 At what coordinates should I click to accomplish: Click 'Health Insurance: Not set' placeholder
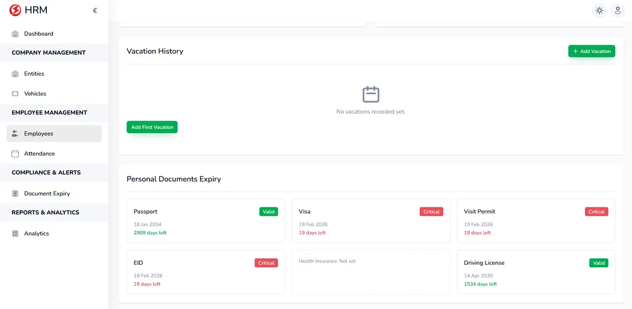(327, 261)
